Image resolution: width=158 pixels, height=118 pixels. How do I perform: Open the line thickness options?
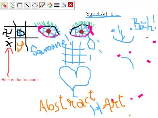pos(57,5)
